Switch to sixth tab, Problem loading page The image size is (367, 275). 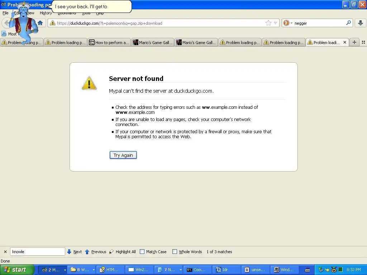coord(240,42)
